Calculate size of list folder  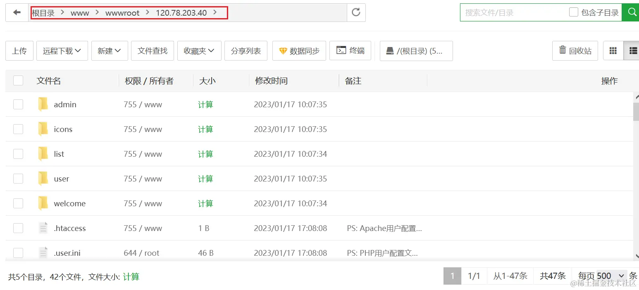click(x=205, y=154)
